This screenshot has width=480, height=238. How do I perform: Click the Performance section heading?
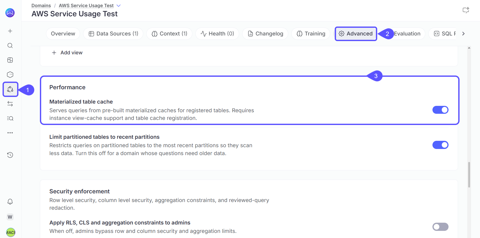tap(67, 87)
